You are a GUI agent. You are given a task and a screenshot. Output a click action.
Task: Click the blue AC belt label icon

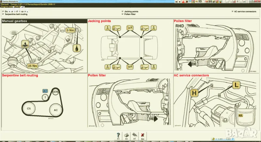45,91
